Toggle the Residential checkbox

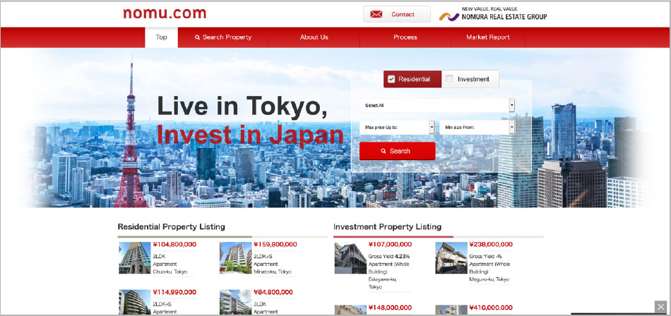(x=391, y=79)
